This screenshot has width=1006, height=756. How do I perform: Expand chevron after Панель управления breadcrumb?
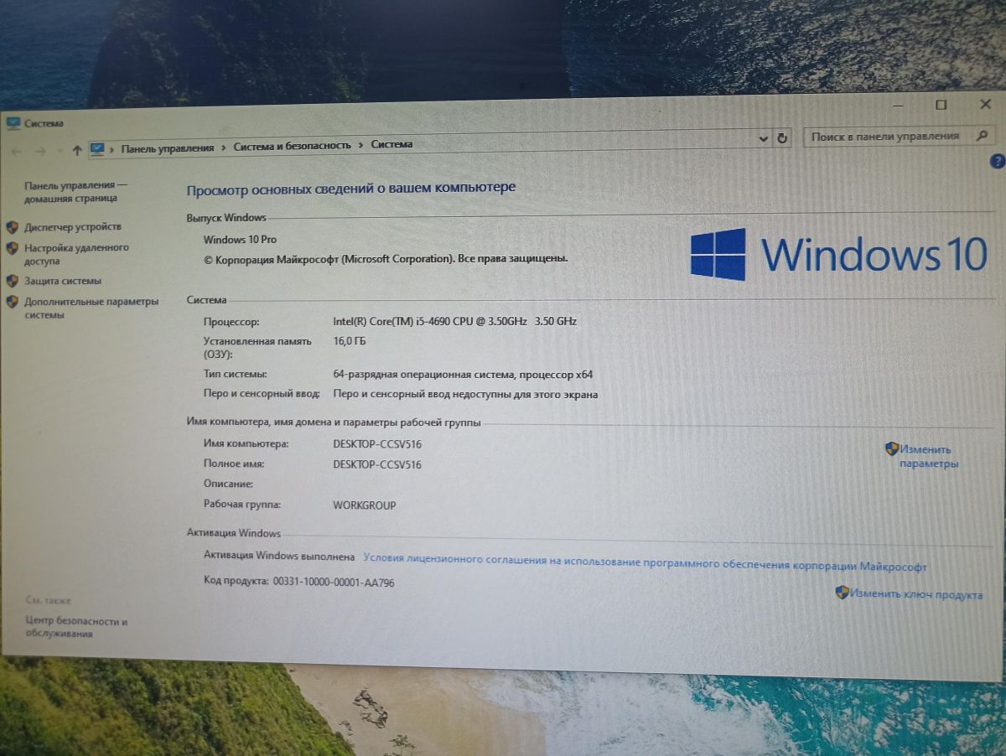(224, 148)
